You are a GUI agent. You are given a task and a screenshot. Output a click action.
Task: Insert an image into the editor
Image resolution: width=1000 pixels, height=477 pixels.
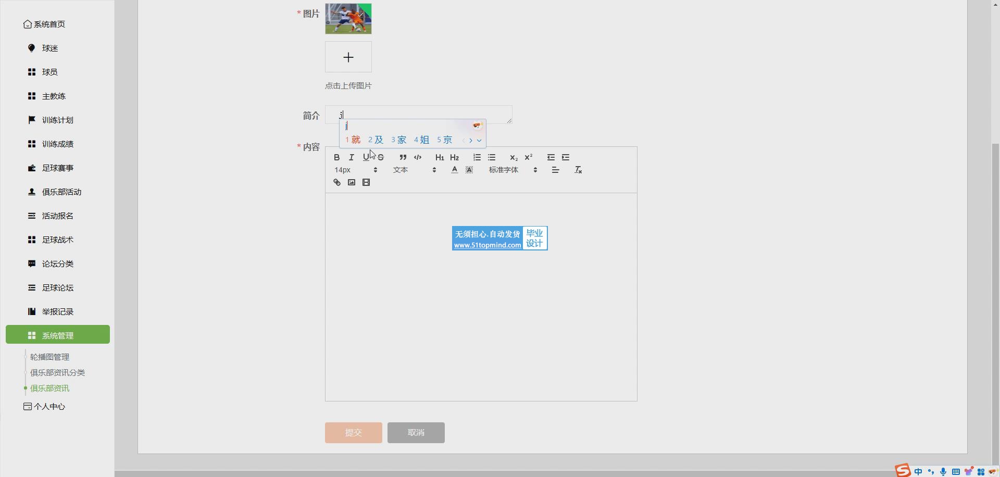[352, 182]
